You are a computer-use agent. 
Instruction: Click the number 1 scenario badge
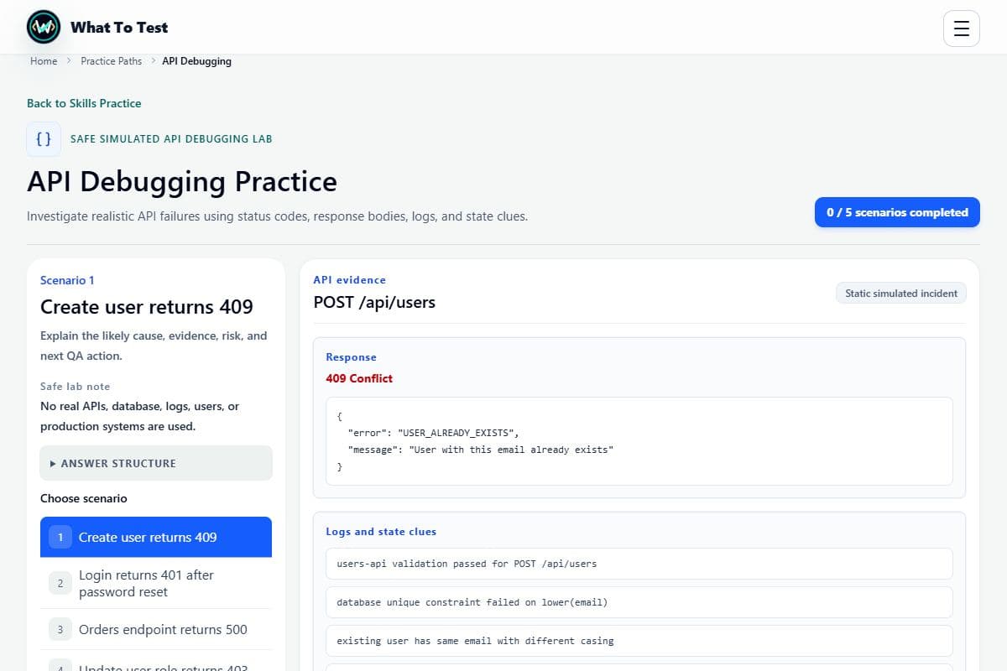point(60,537)
